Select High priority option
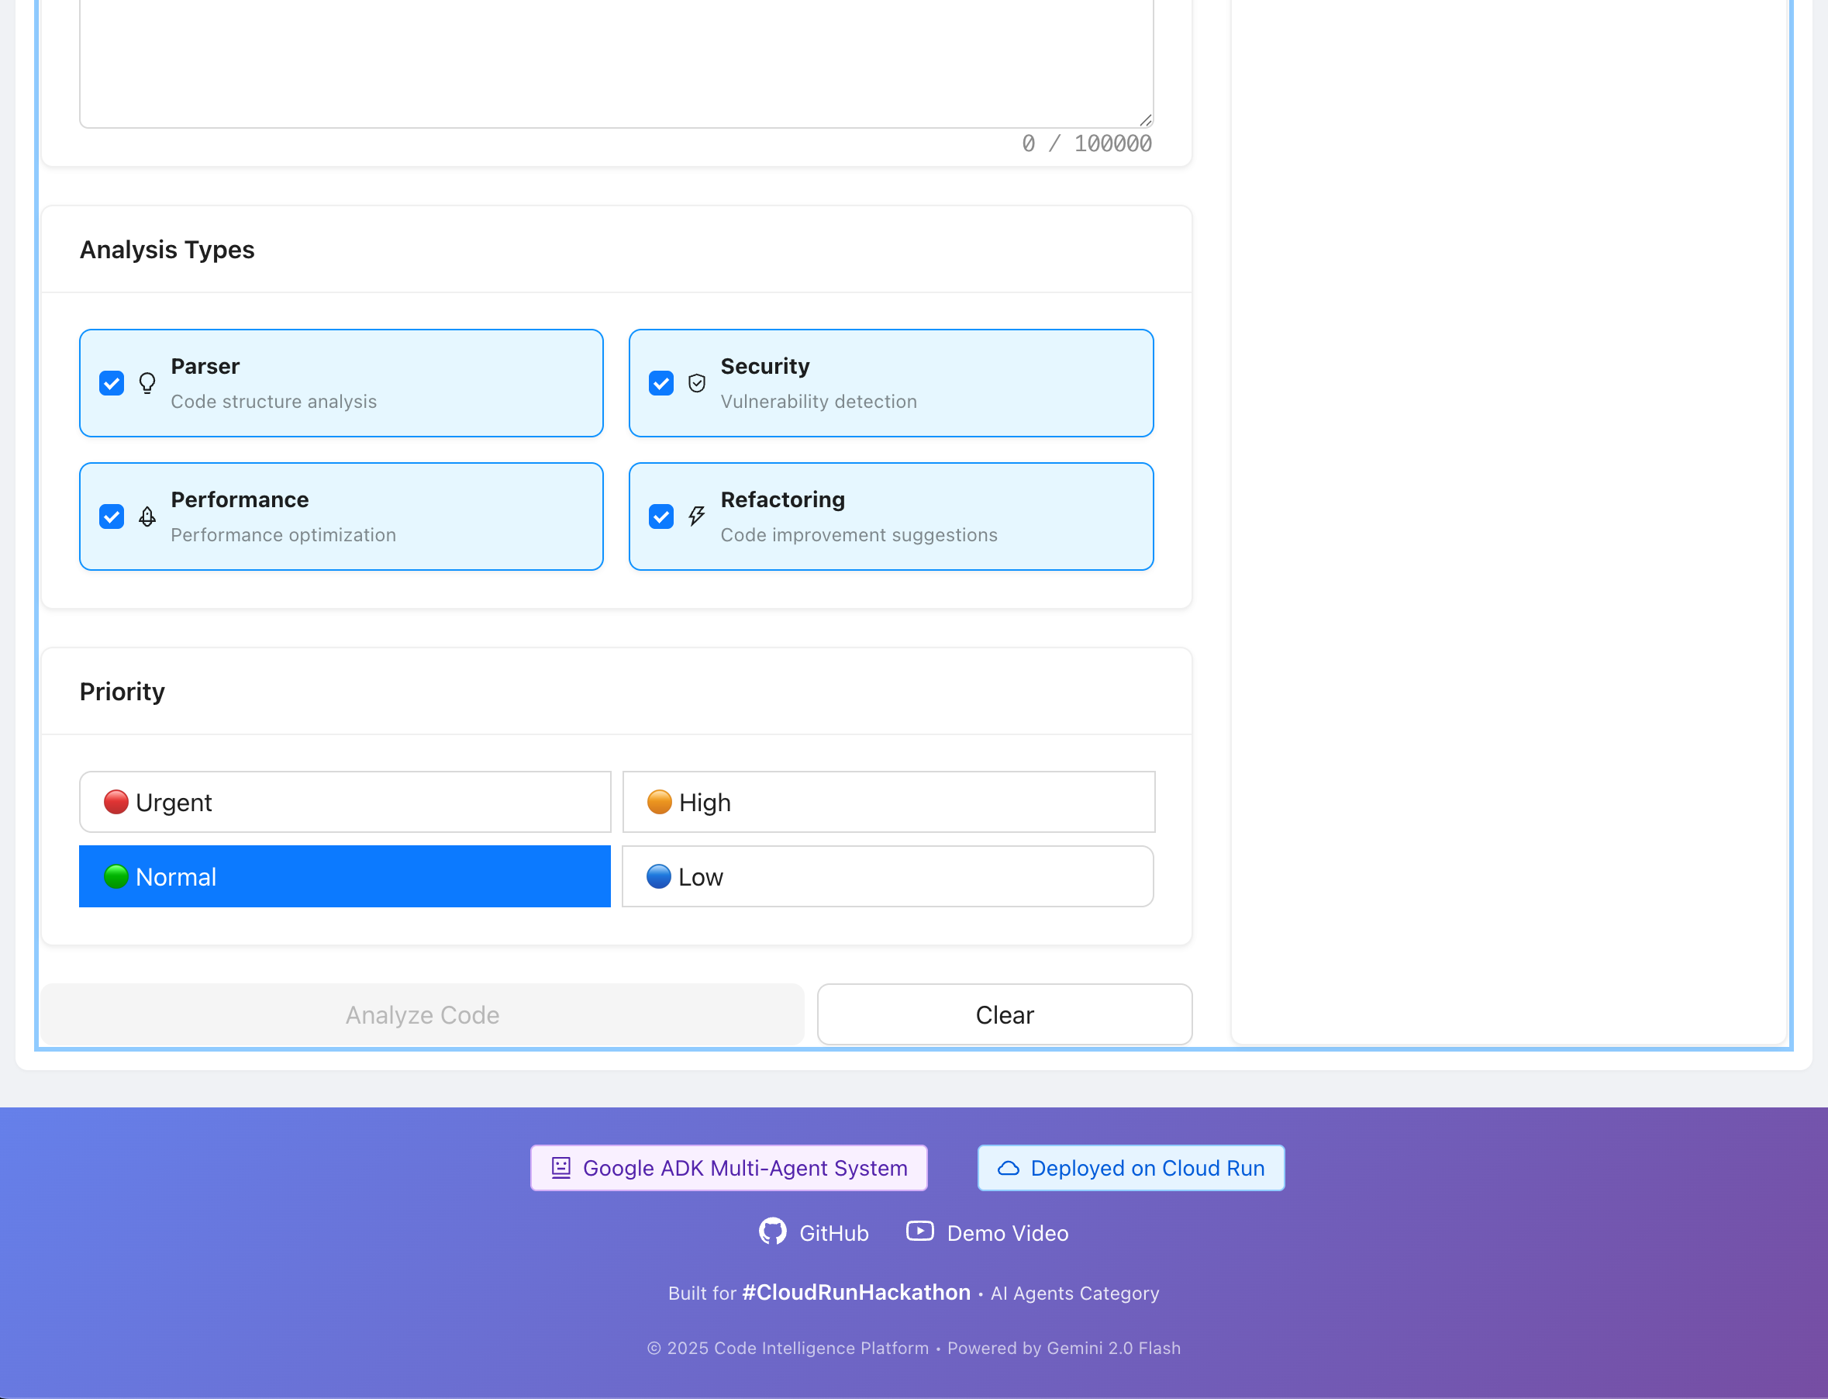The width and height of the screenshot is (1828, 1399). tap(888, 802)
